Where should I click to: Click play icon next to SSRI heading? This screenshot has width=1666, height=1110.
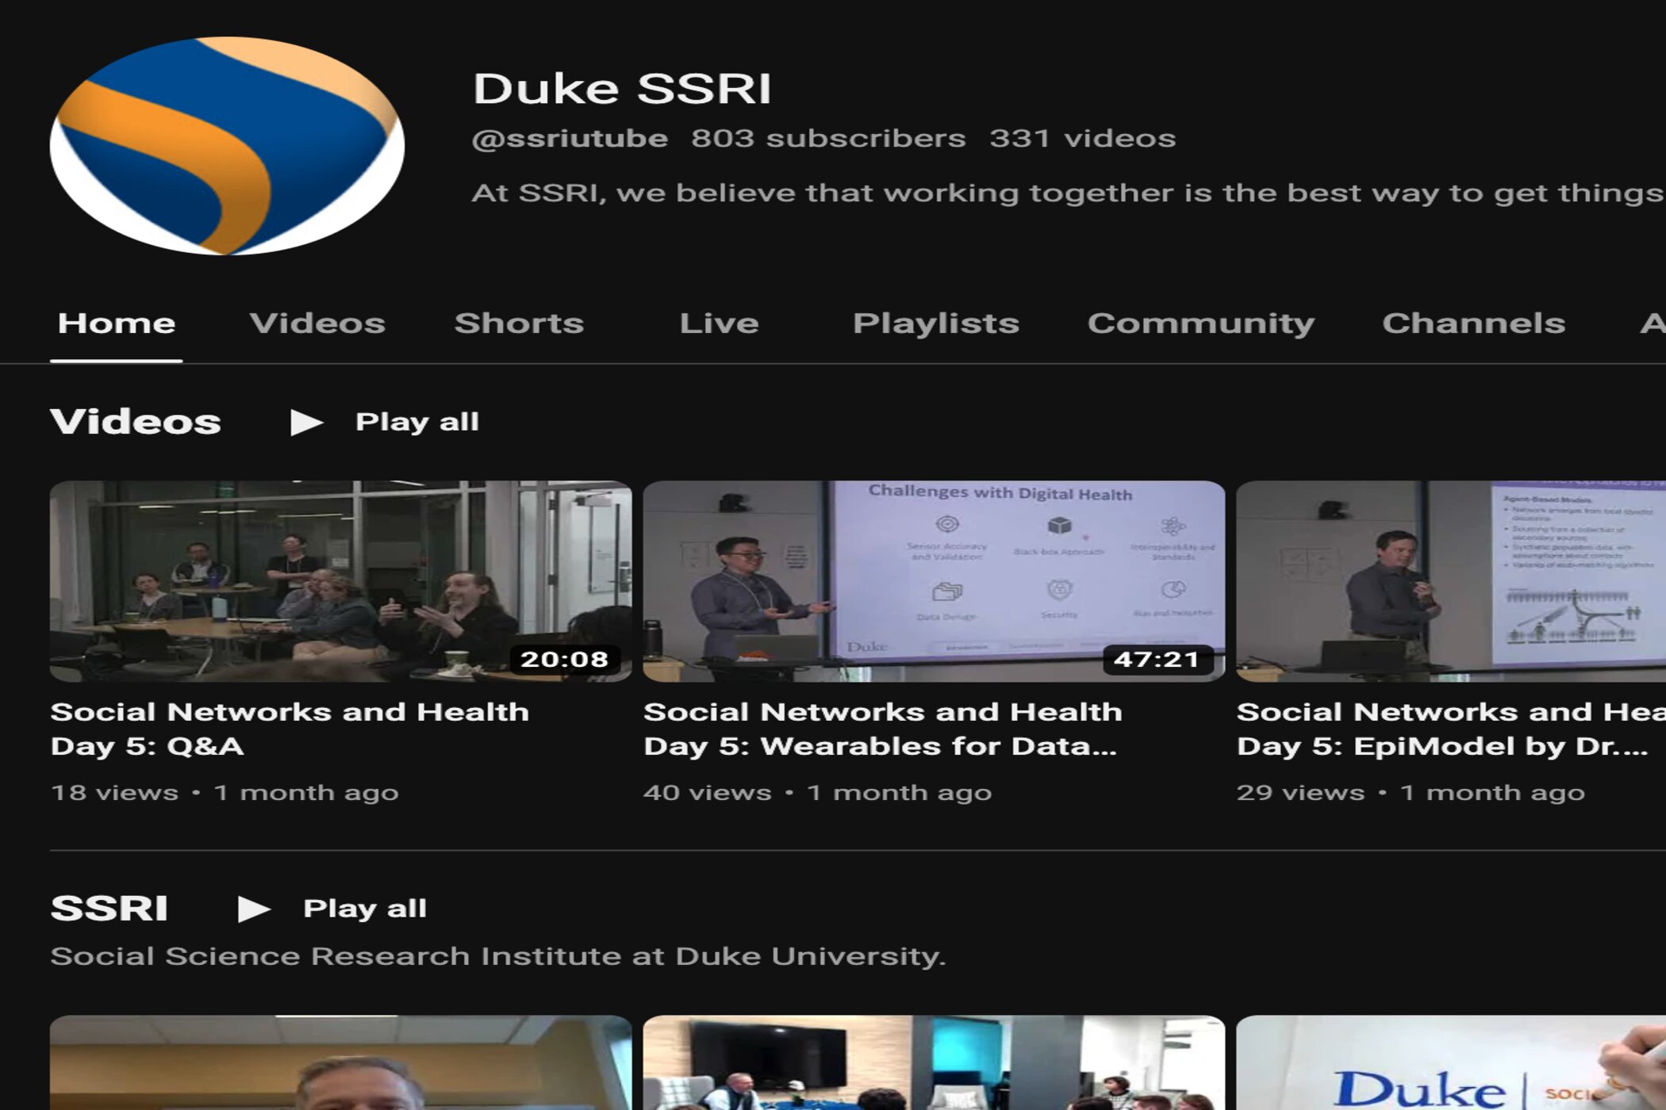click(x=254, y=909)
